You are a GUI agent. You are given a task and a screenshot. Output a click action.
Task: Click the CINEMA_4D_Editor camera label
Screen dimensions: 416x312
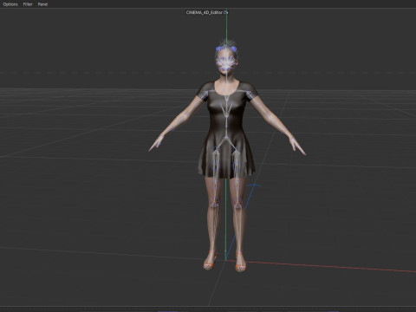(205, 12)
